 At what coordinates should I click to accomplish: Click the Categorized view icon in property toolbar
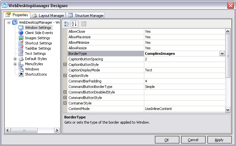click(67, 24)
